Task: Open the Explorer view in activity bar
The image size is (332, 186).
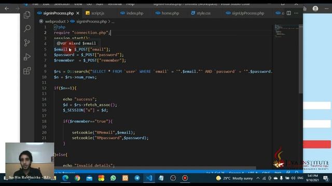Action: pyautogui.click(x=27, y=15)
